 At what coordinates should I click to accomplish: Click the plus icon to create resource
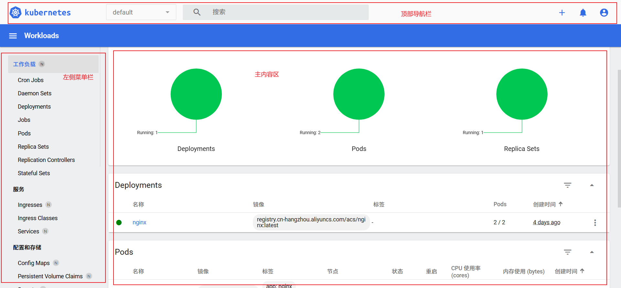(x=562, y=13)
